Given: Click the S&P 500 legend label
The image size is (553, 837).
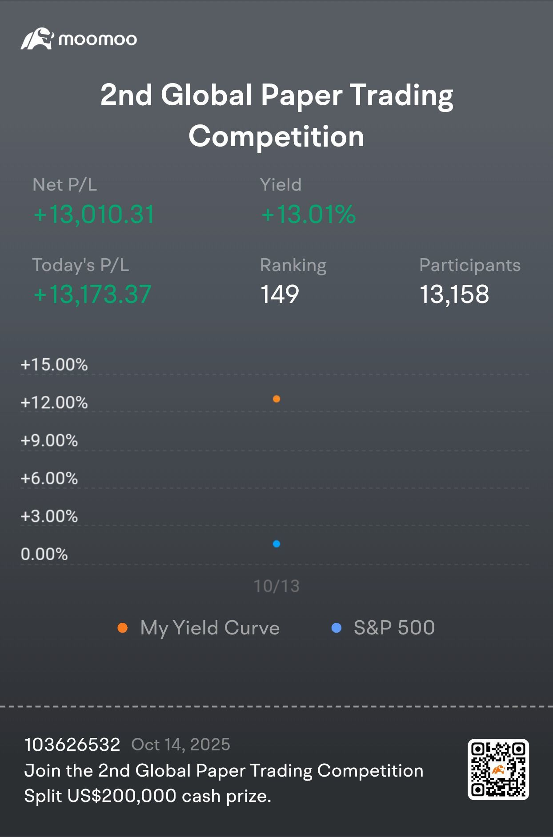Looking at the screenshot, I should [394, 628].
